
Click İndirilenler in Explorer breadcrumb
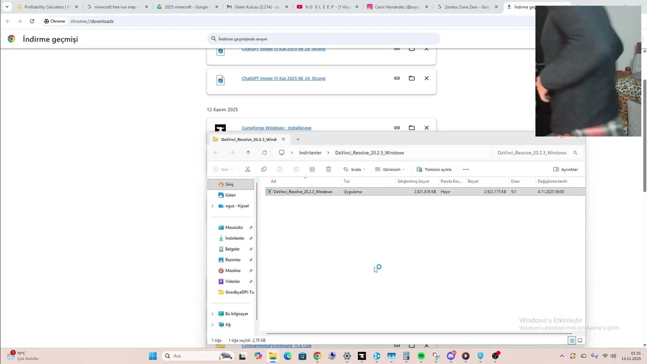click(x=310, y=153)
